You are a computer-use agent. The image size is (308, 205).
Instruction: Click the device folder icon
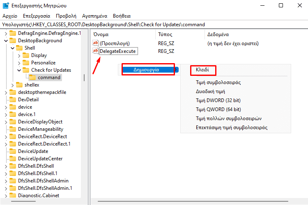coord(13,107)
